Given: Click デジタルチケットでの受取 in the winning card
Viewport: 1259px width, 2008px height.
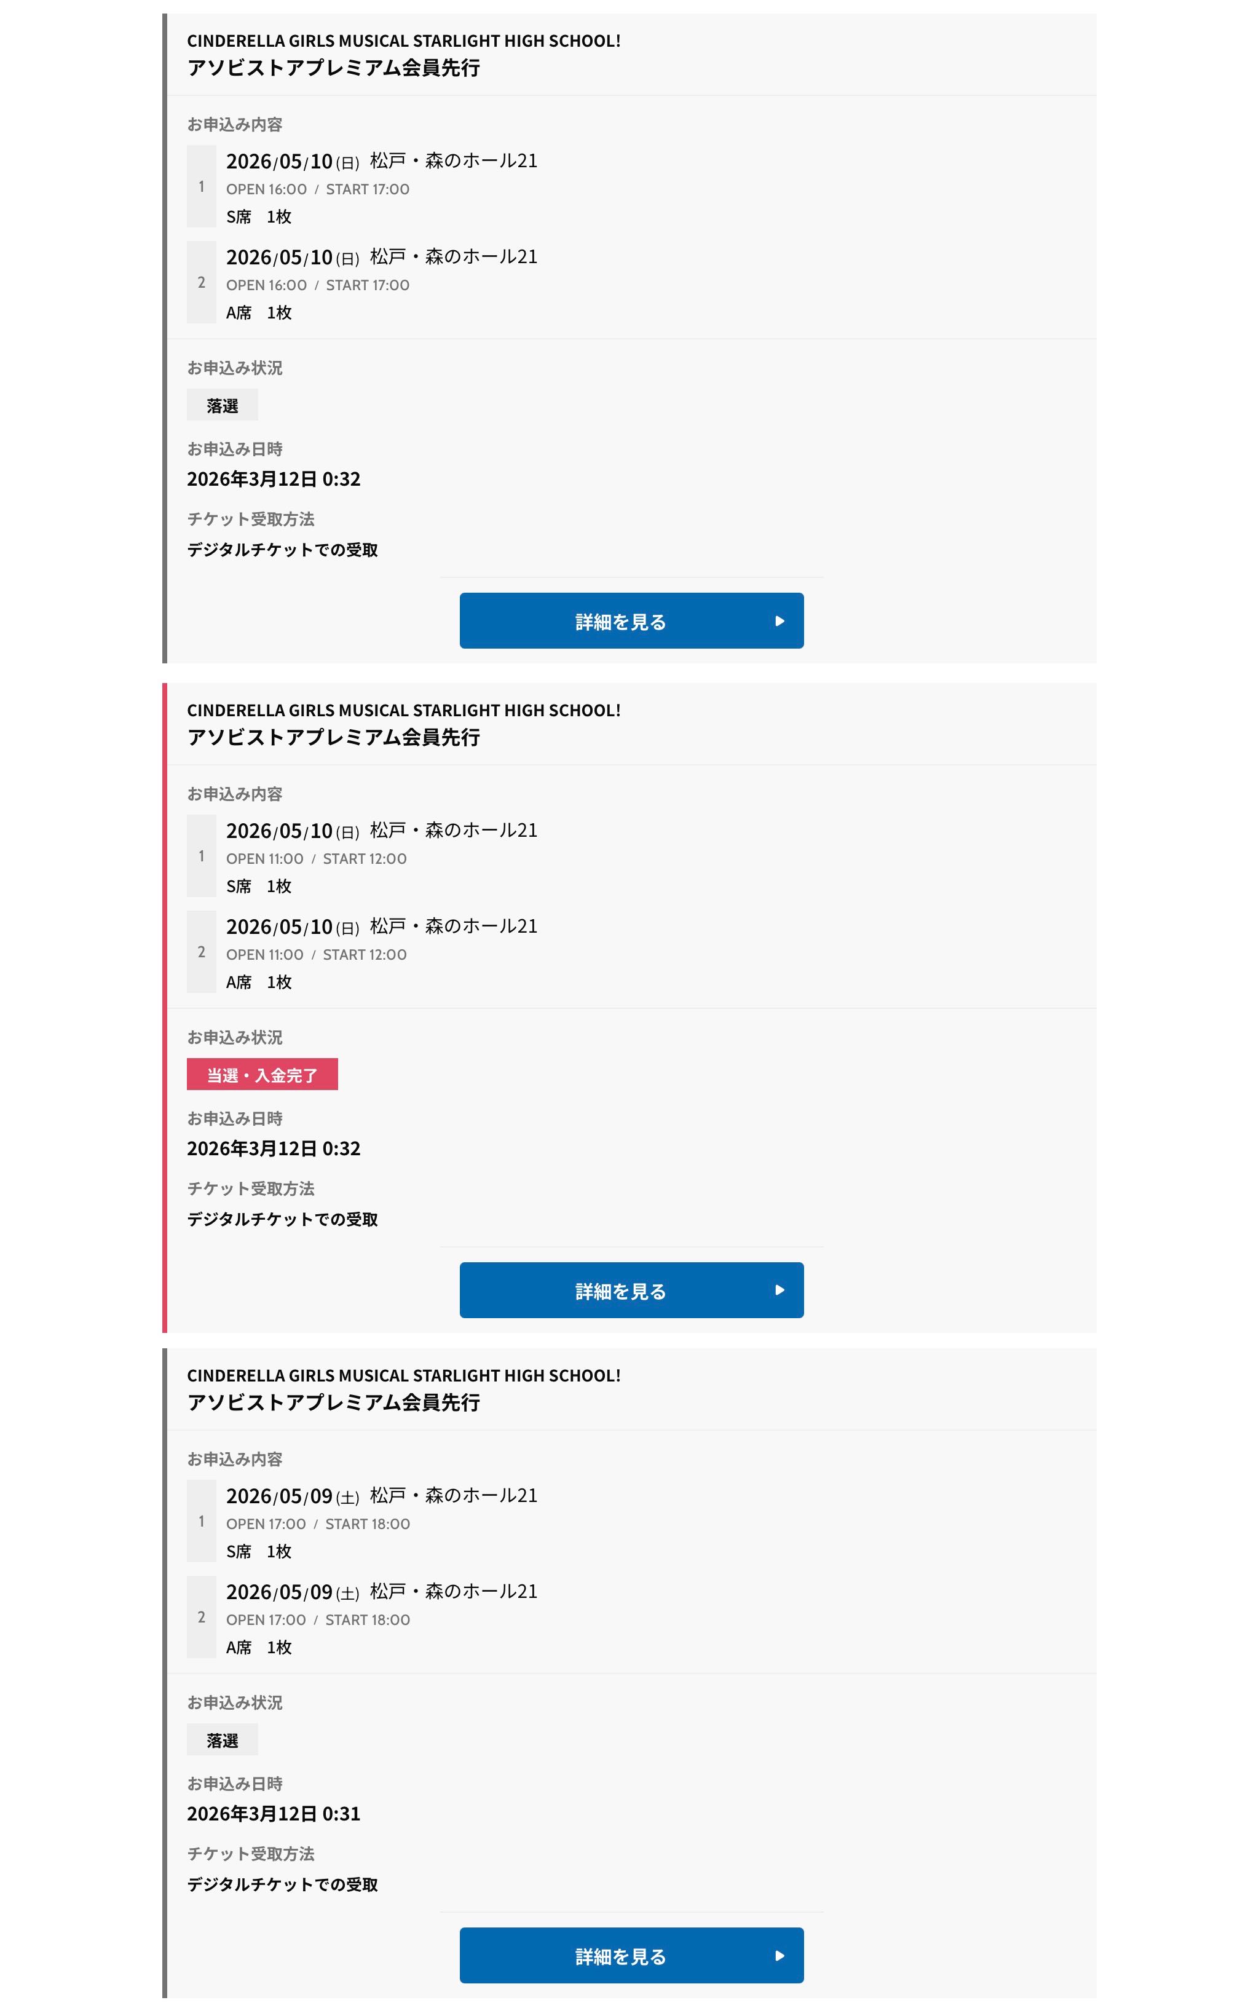Looking at the screenshot, I should click(x=282, y=1219).
